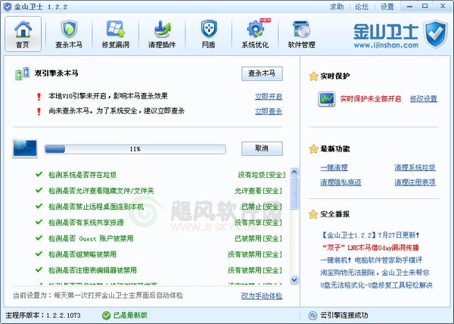Click 修改设置 link
The image size is (454, 324).
pyautogui.click(x=424, y=99)
